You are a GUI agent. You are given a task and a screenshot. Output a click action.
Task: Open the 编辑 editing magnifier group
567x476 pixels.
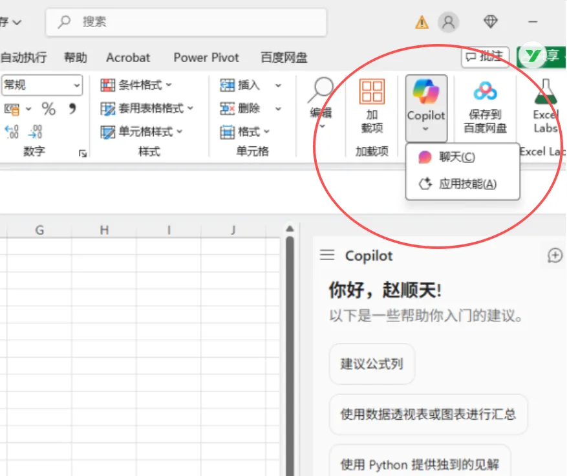coord(321,103)
